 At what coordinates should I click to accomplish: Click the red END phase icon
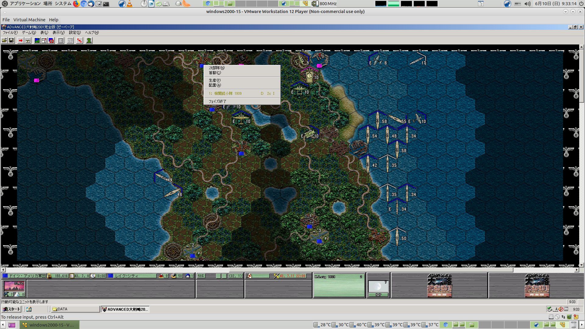click(x=80, y=41)
